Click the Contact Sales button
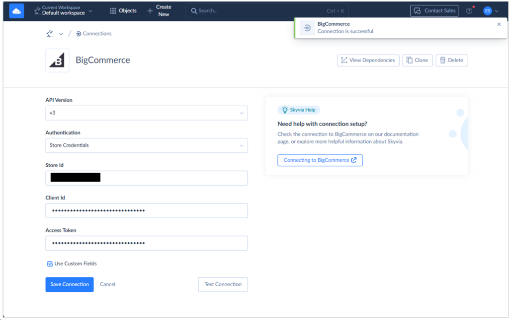The image size is (509, 320). (x=434, y=11)
